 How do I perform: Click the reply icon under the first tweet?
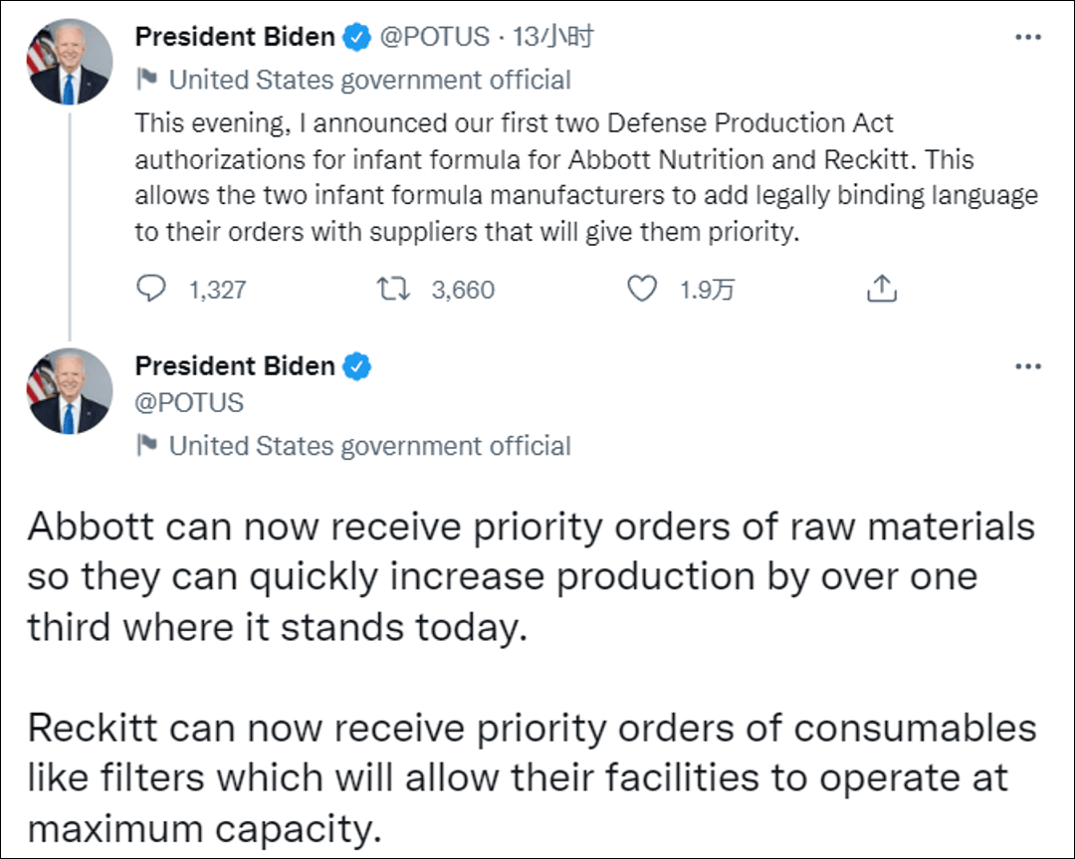coord(149,289)
